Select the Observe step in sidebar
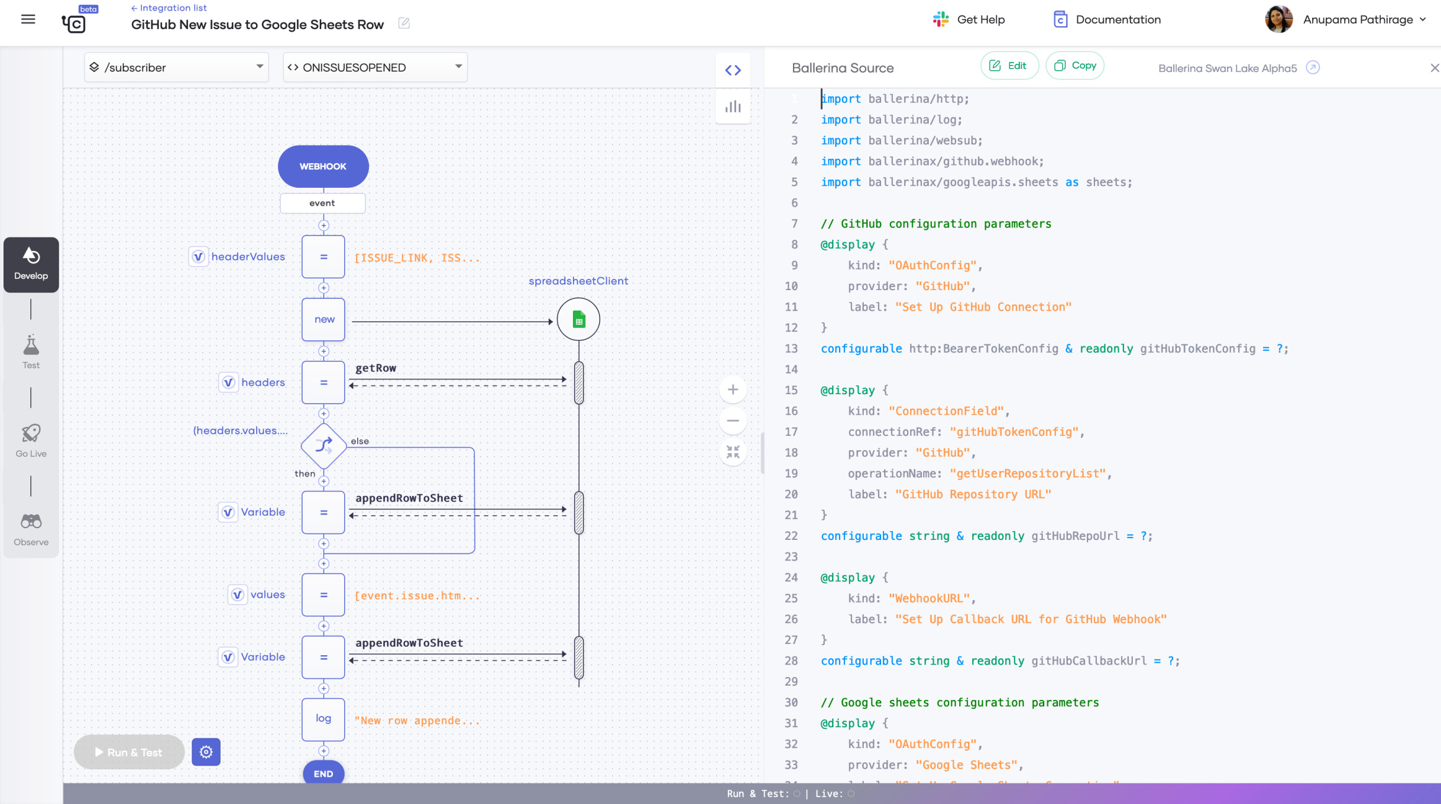 click(31, 529)
